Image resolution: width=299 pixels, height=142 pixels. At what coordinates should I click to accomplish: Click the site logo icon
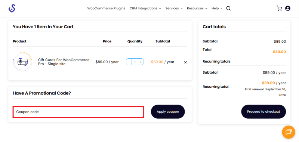click(12, 8)
